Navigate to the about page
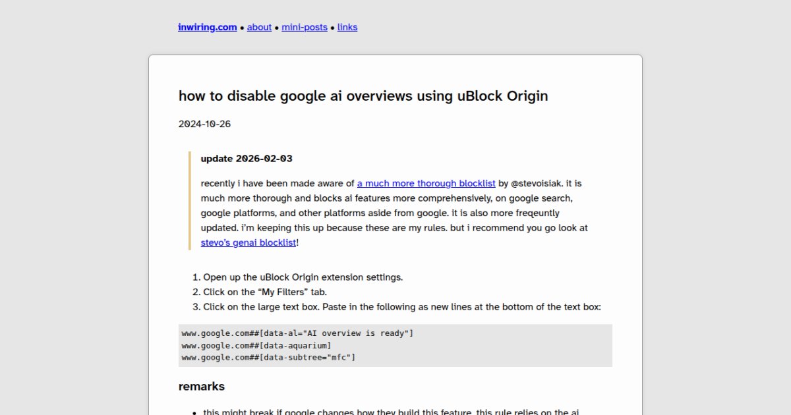The height and width of the screenshot is (415, 791). (259, 27)
